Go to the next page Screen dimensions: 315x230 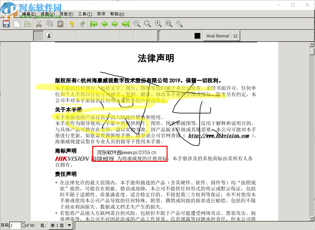pyautogui.click(x=115, y=24)
